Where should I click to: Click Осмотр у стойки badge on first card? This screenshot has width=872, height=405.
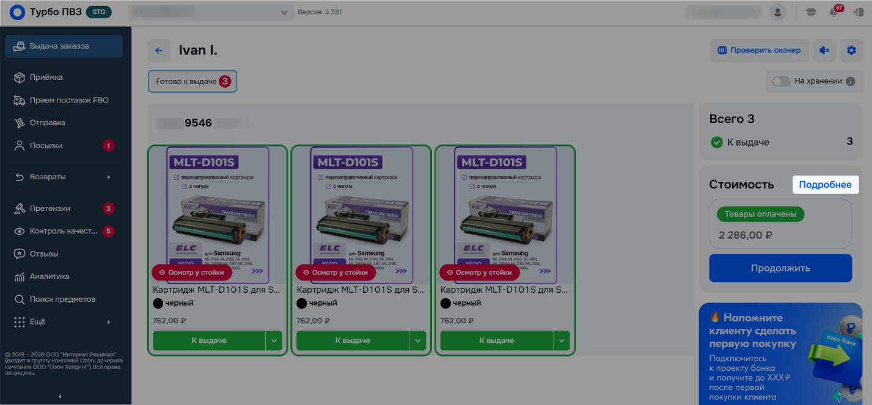pyautogui.click(x=192, y=273)
